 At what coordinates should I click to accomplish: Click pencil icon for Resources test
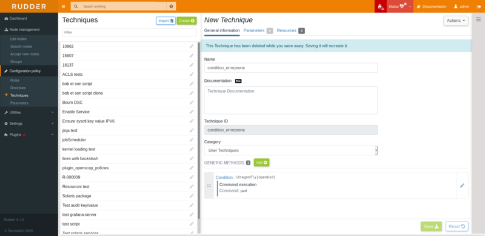coord(192,186)
